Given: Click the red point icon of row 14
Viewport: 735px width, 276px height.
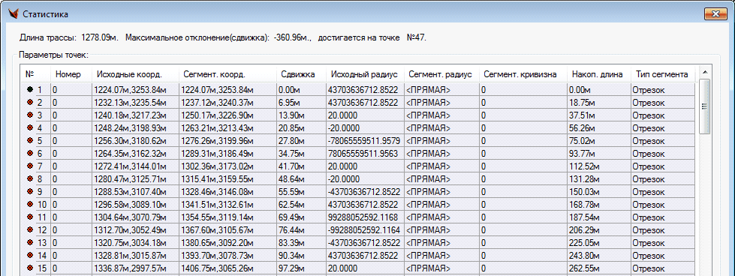Looking at the screenshot, I should [30, 256].
